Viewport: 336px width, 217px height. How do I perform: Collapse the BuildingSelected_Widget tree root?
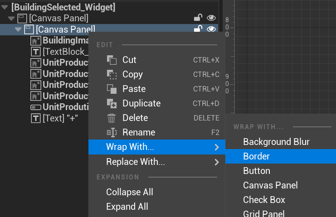4,7
